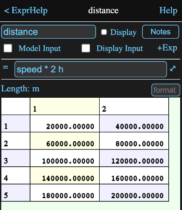Select row header 5

point(15,193)
